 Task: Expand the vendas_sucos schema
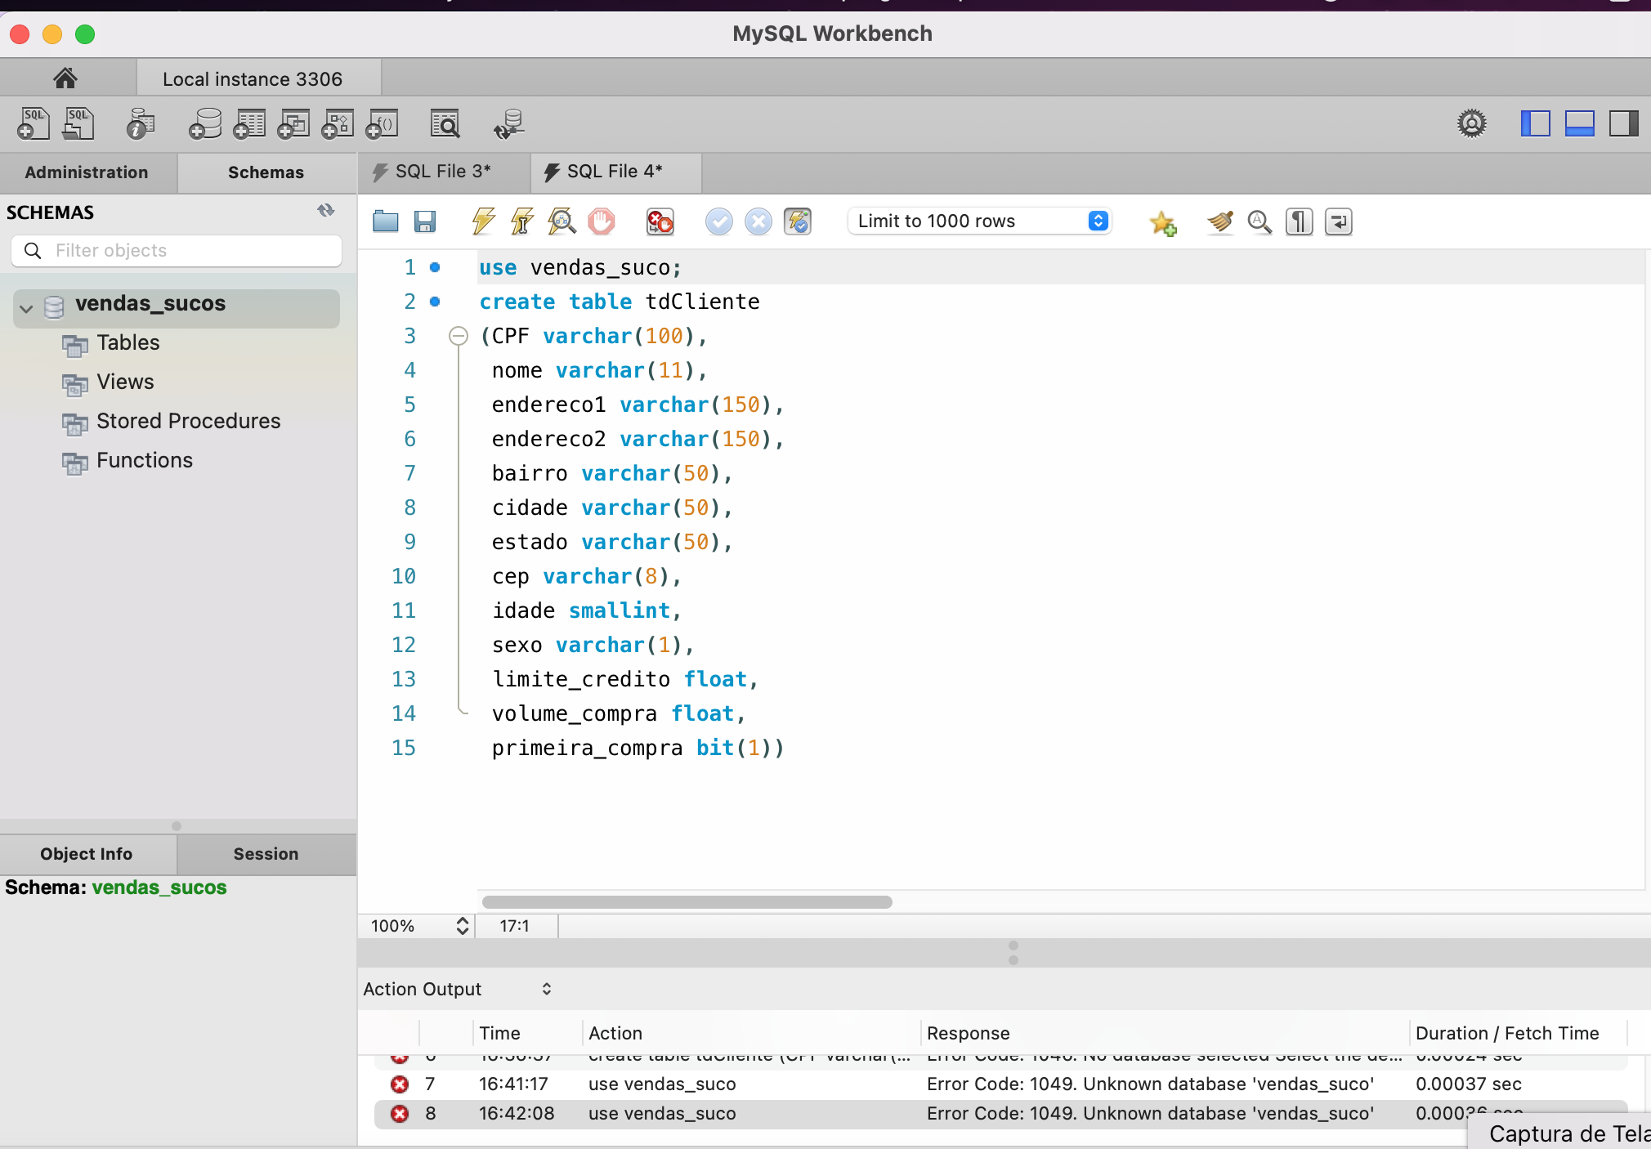tap(28, 302)
